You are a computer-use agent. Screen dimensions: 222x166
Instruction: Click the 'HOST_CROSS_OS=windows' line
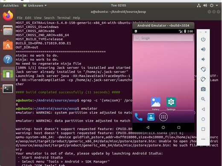click(x=37, y=27)
